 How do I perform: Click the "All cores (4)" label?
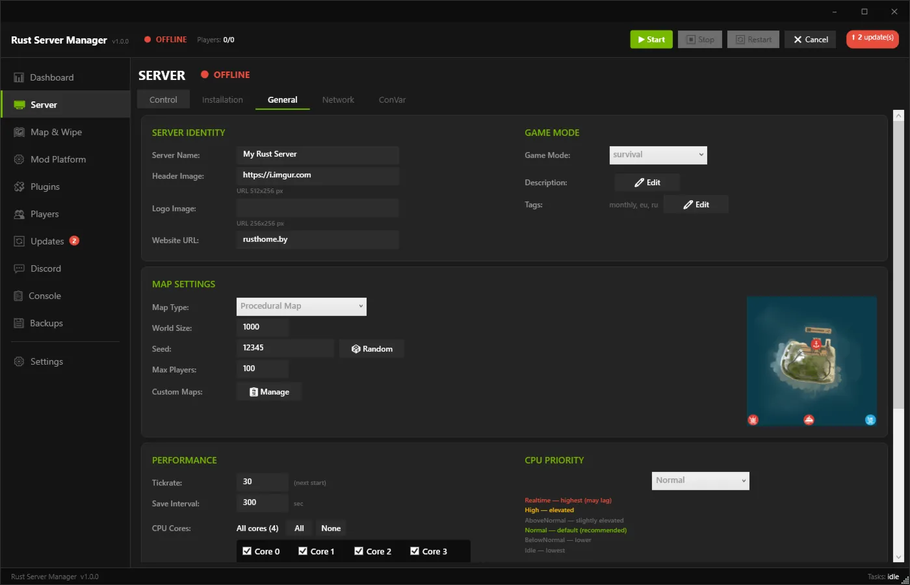click(257, 528)
